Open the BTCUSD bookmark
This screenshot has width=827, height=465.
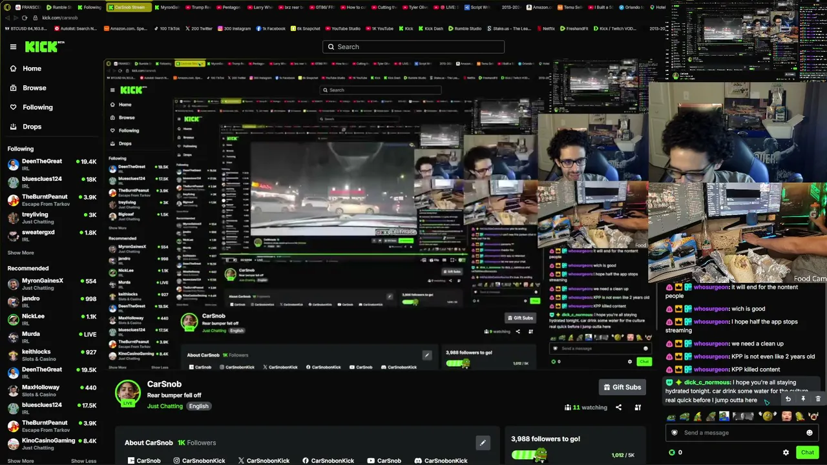point(26,28)
